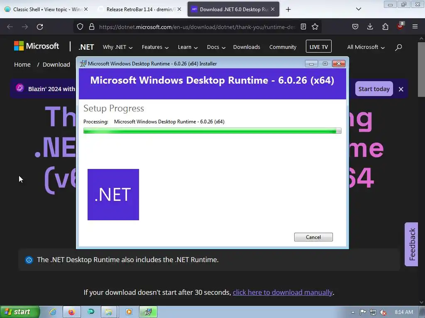Click the Microsoft logo
The image size is (425, 318).
(37, 46)
